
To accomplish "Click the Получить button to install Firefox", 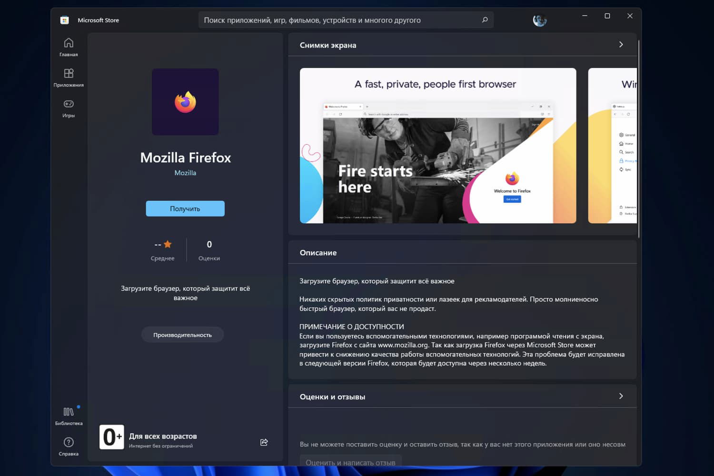I will point(185,208).
